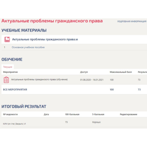Click the Дата column header
This screenshot has height=147, width=147.
pos(46,114)
